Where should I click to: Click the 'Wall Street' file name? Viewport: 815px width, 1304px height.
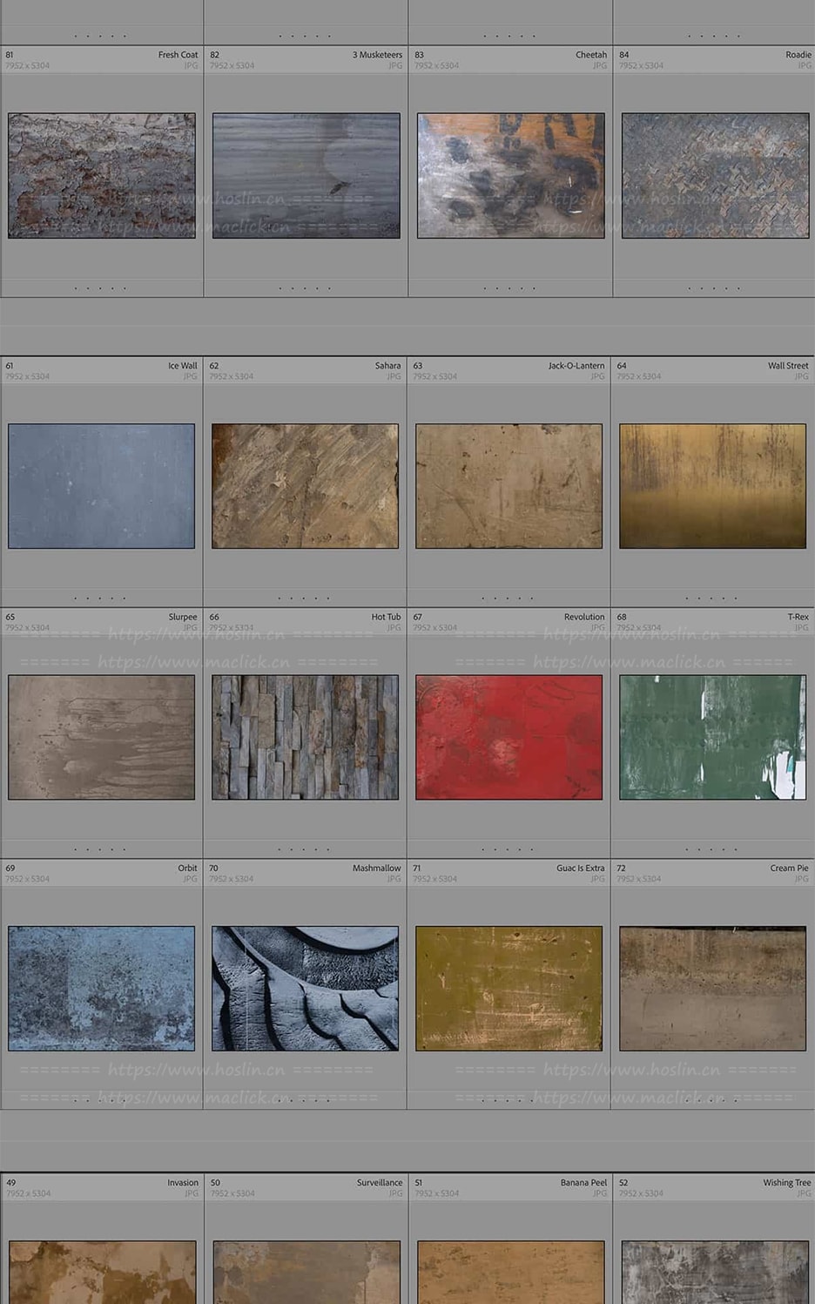[x=788, y=366]
